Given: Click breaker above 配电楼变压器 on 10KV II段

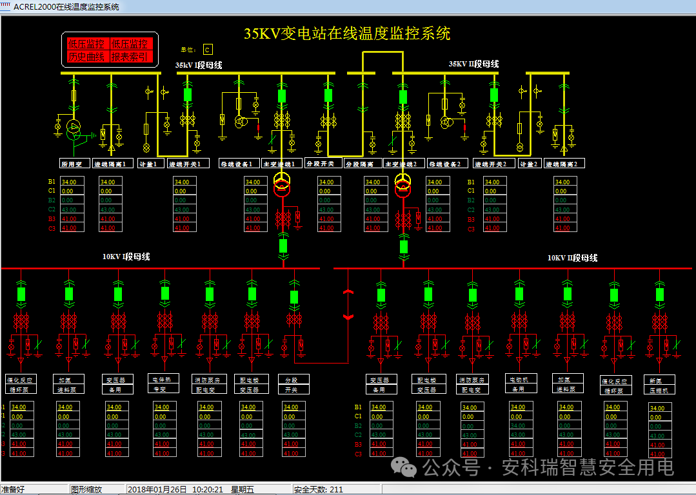Looking at the screenshot, I should pos(428,294).
